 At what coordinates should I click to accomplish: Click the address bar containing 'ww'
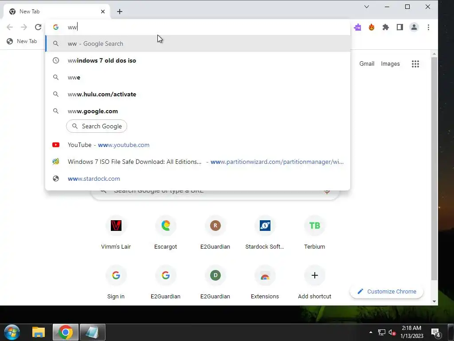point(198,27)
